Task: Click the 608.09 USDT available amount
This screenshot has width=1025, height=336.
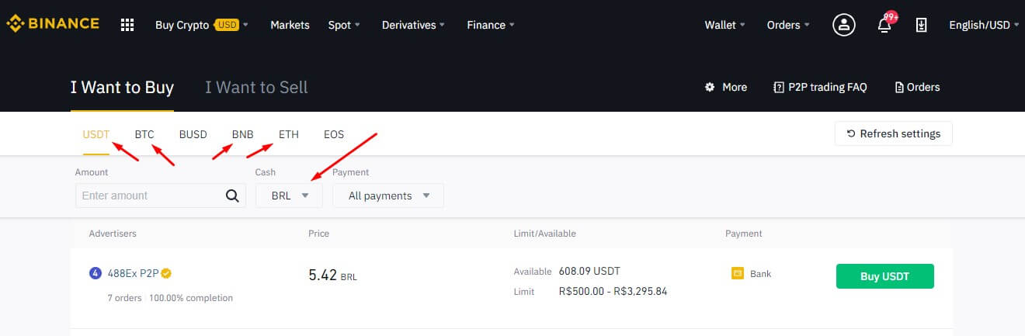Action: click(x=589, y=272)
